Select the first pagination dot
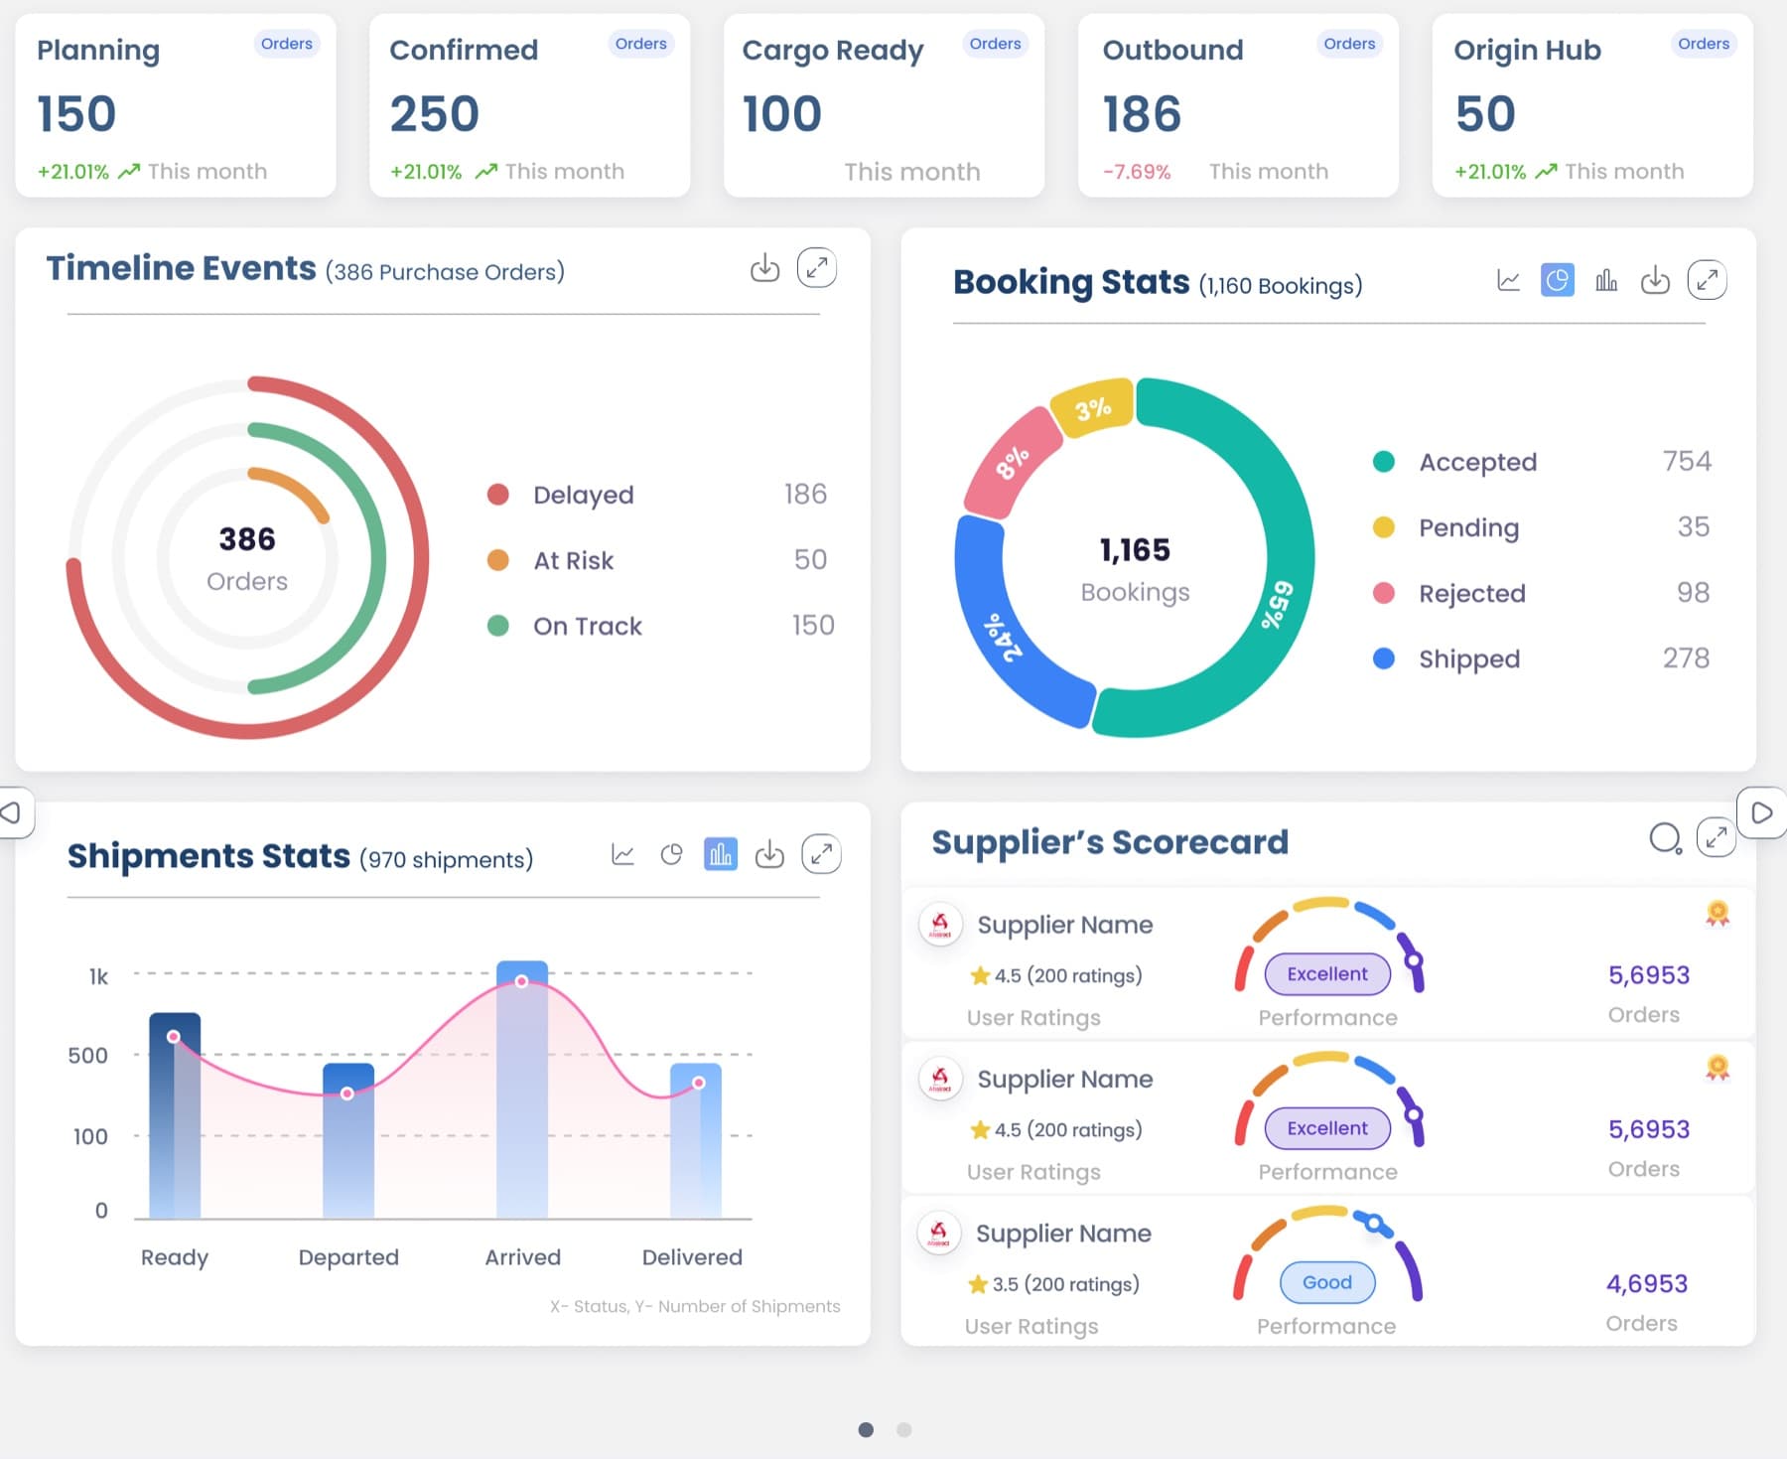The image size is (1787, 1459). pos(866,1429)
